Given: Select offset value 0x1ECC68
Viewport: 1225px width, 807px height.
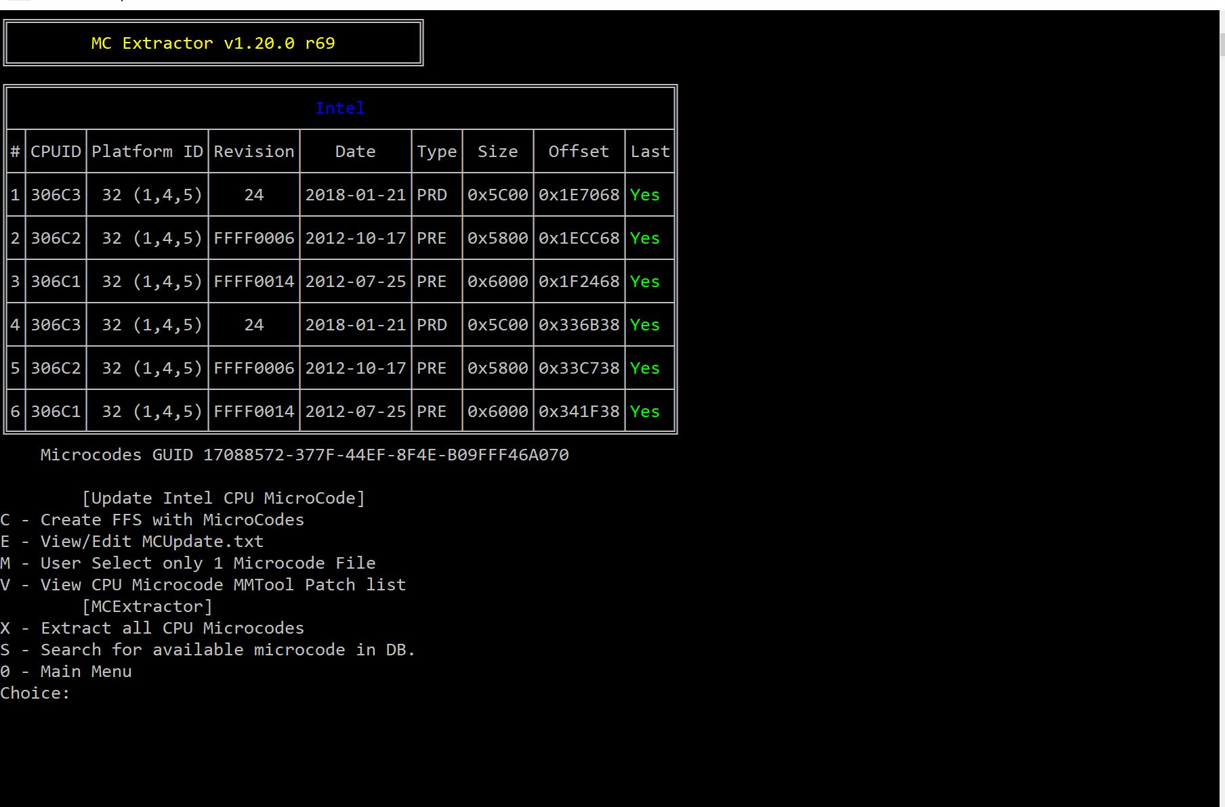Looking at the screenshot, I should (x=579, y=238).
